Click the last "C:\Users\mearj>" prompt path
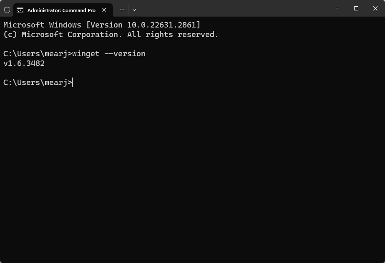Image resolution: width=385 pixels, height=263 pixels. tap(37, 83)
